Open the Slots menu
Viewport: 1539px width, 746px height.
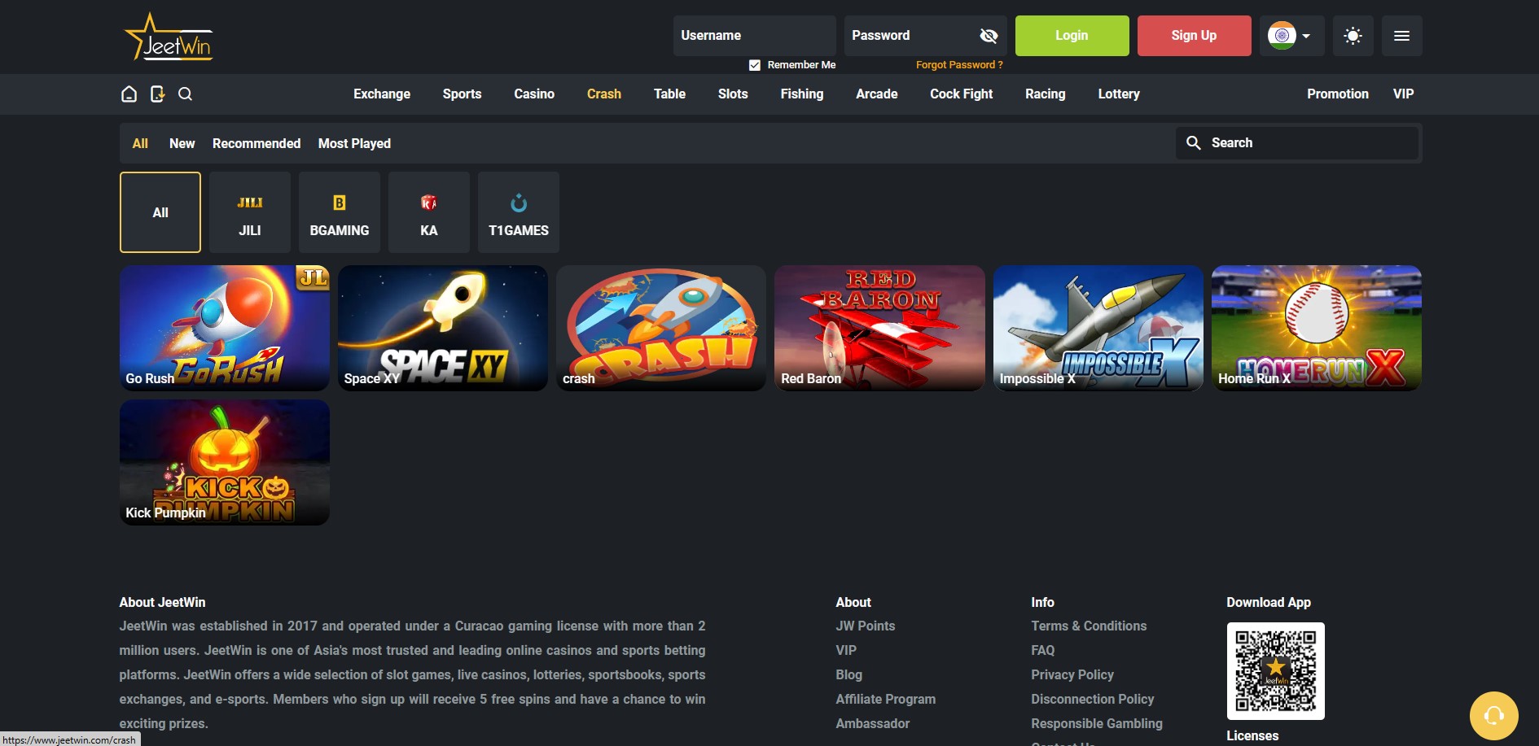coord(733,94)
